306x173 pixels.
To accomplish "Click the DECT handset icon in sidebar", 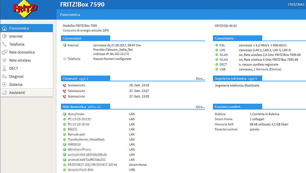I will tap(4, 68).
